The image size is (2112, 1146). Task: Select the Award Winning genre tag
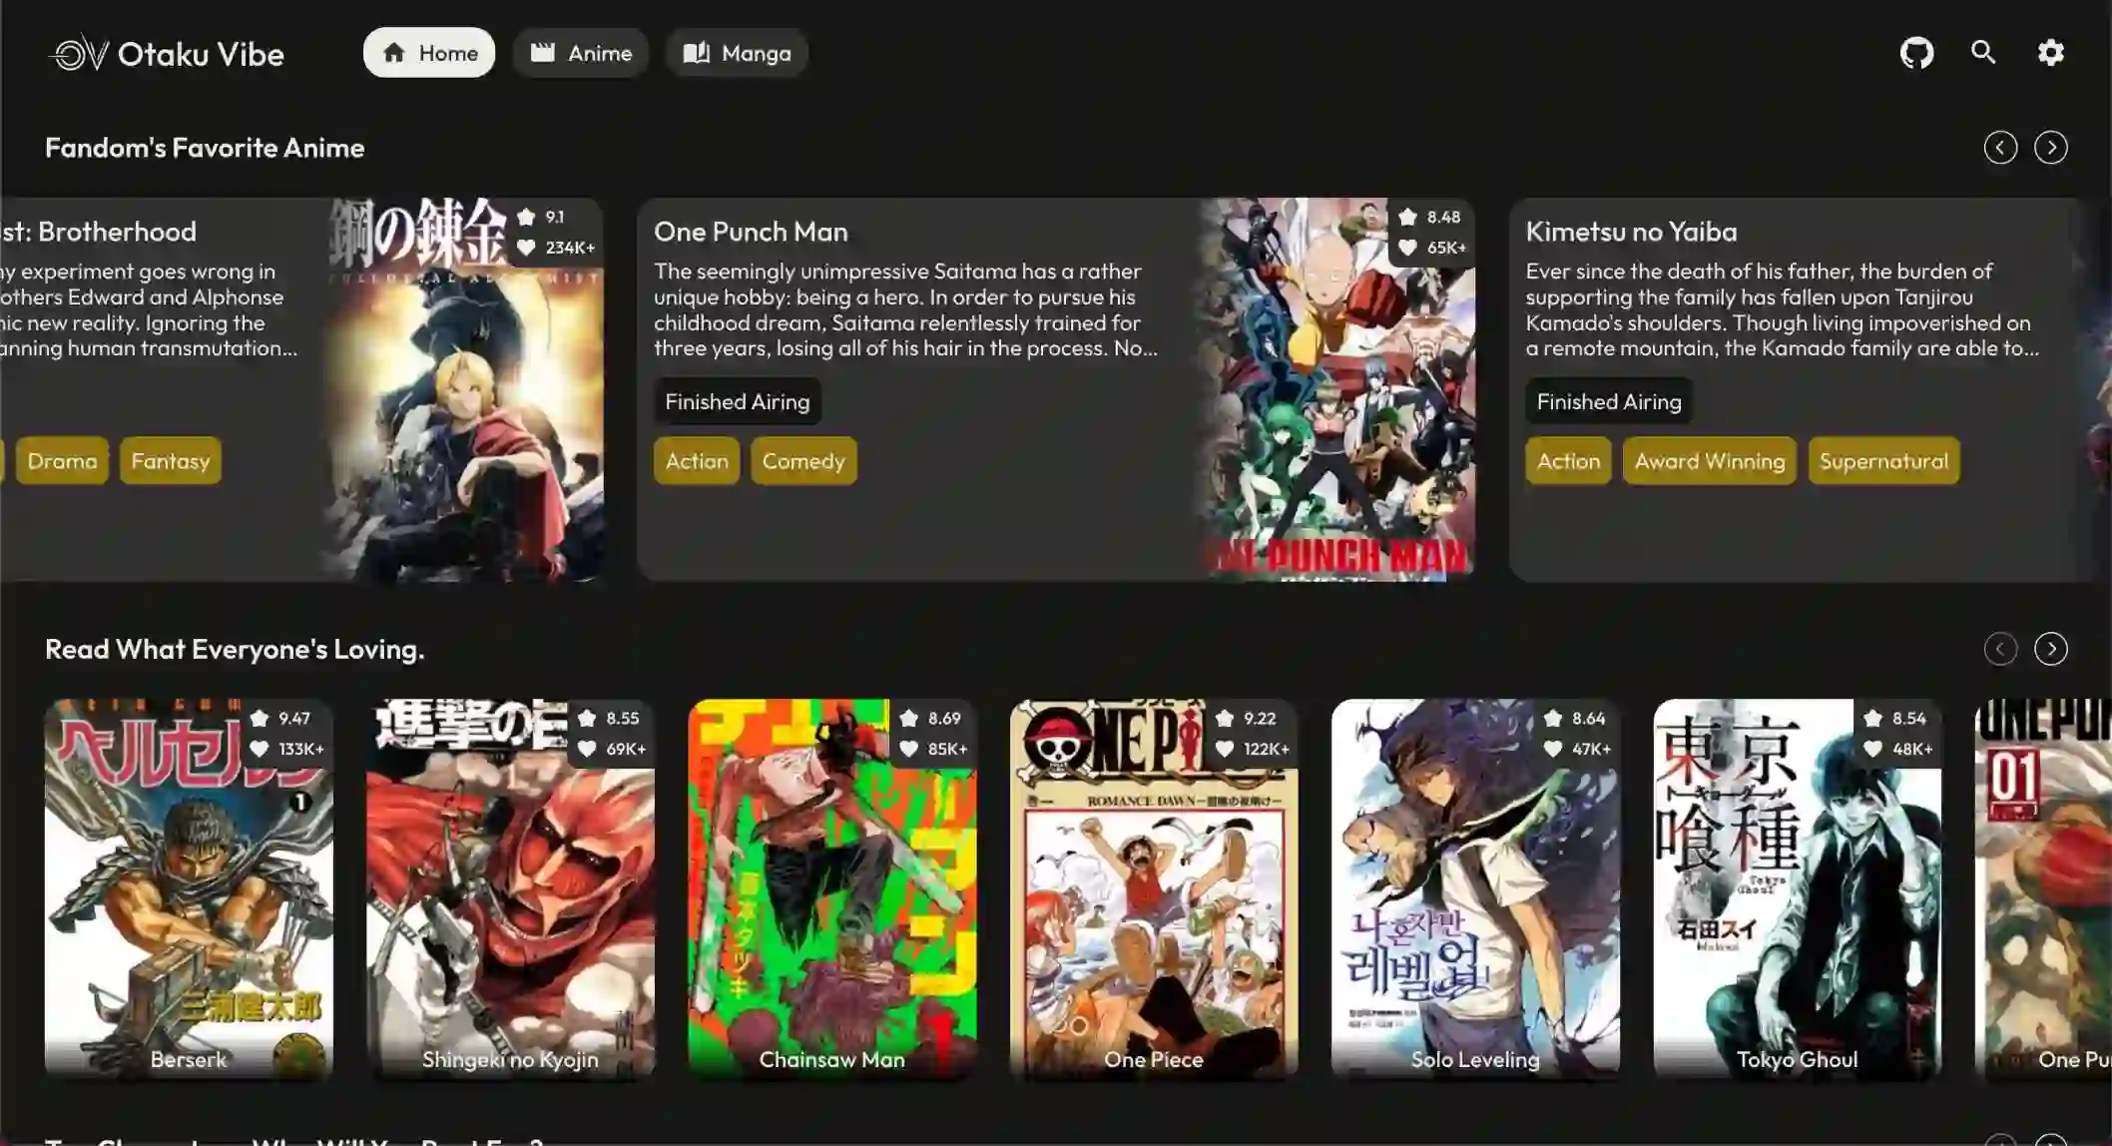1709,461
